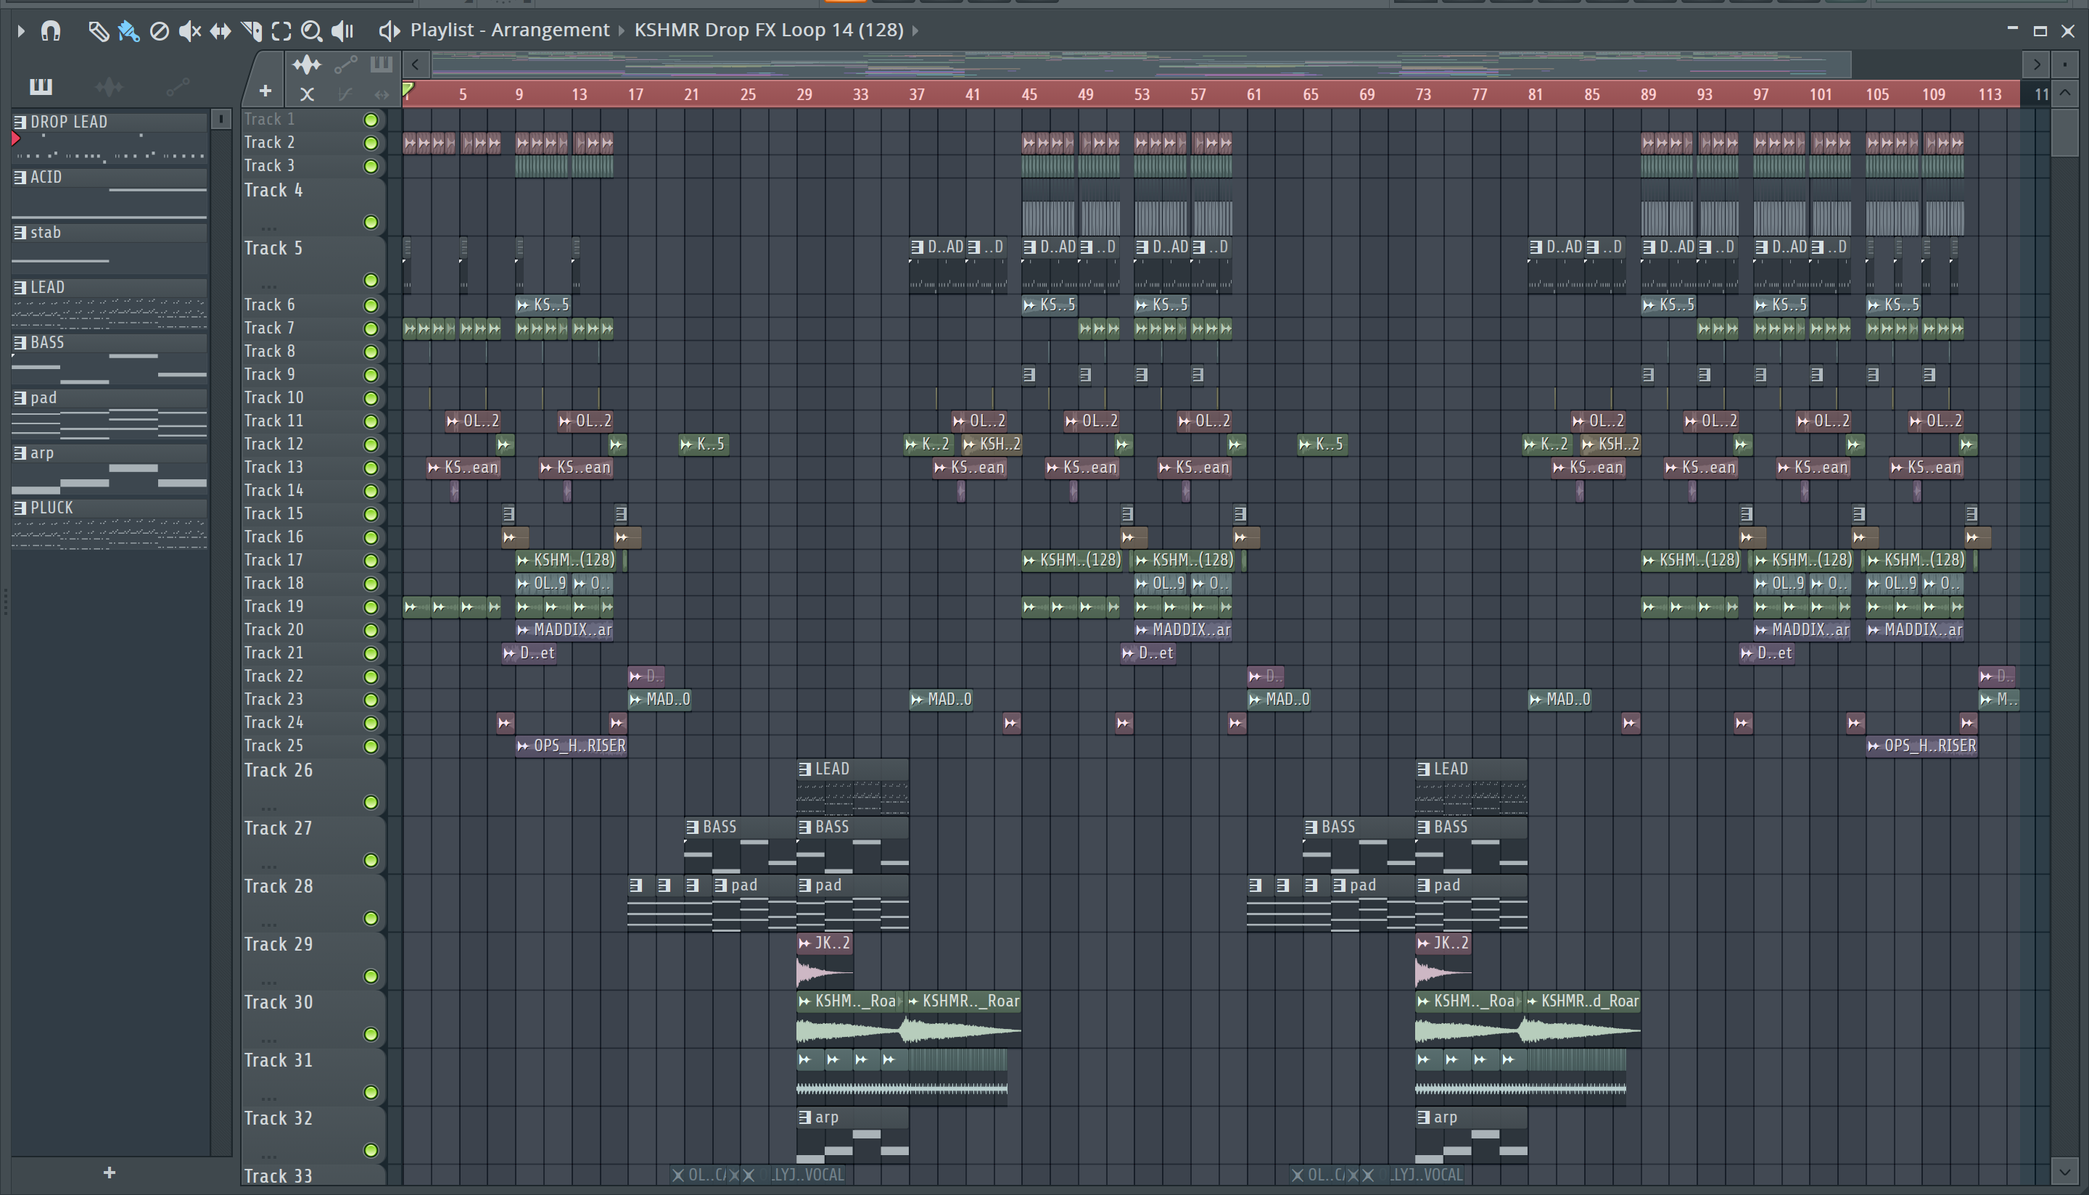This screenshot has width=2089, height=1195.
Task: Select the Mute tool
Action: point(189,31)
